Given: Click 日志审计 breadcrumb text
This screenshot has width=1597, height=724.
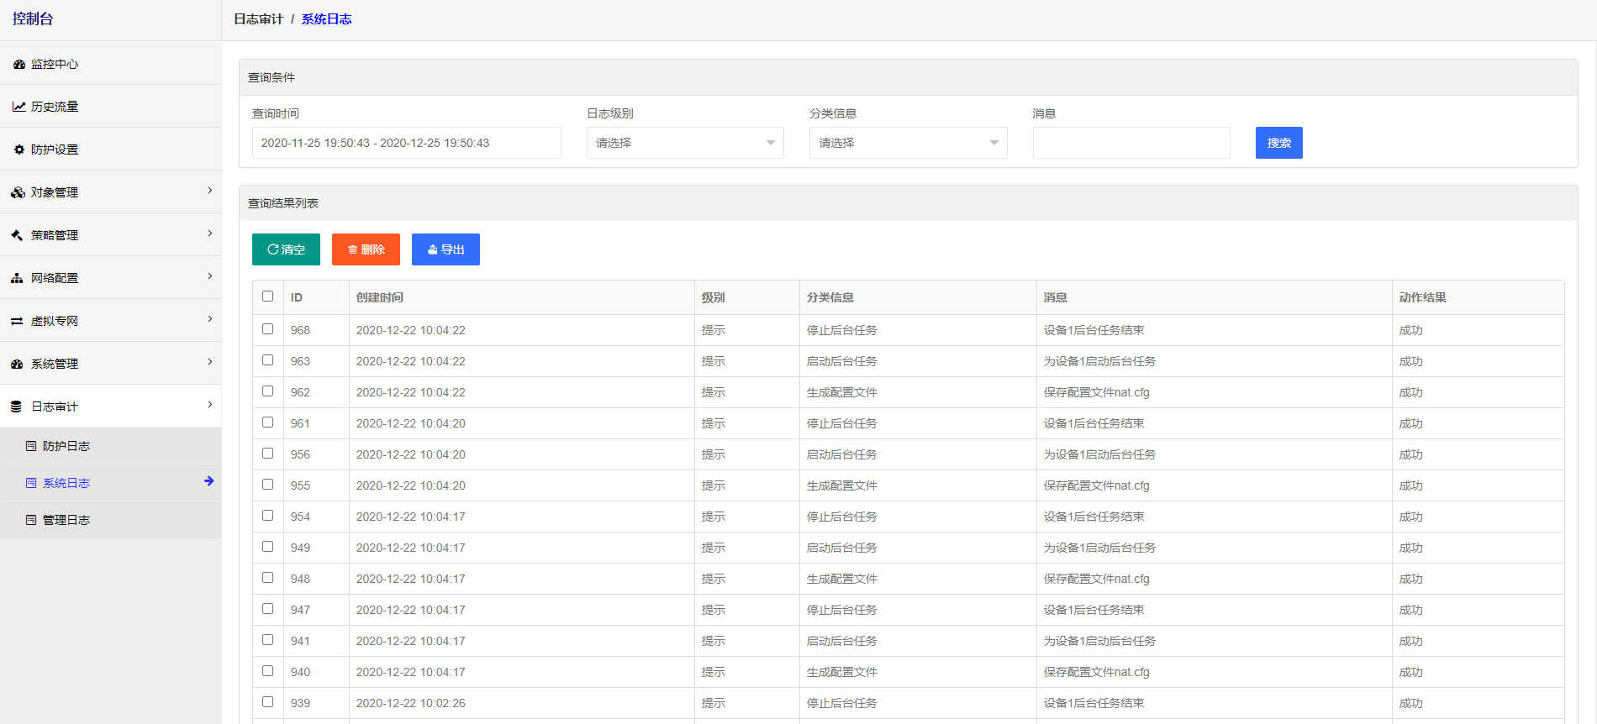Looking at the screenshot, I should (259, 19).
